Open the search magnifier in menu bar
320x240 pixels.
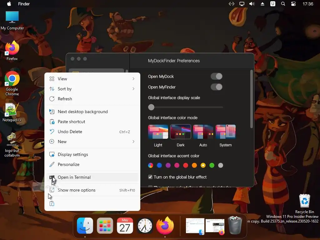pyautogui.click(x=283, y=4)
